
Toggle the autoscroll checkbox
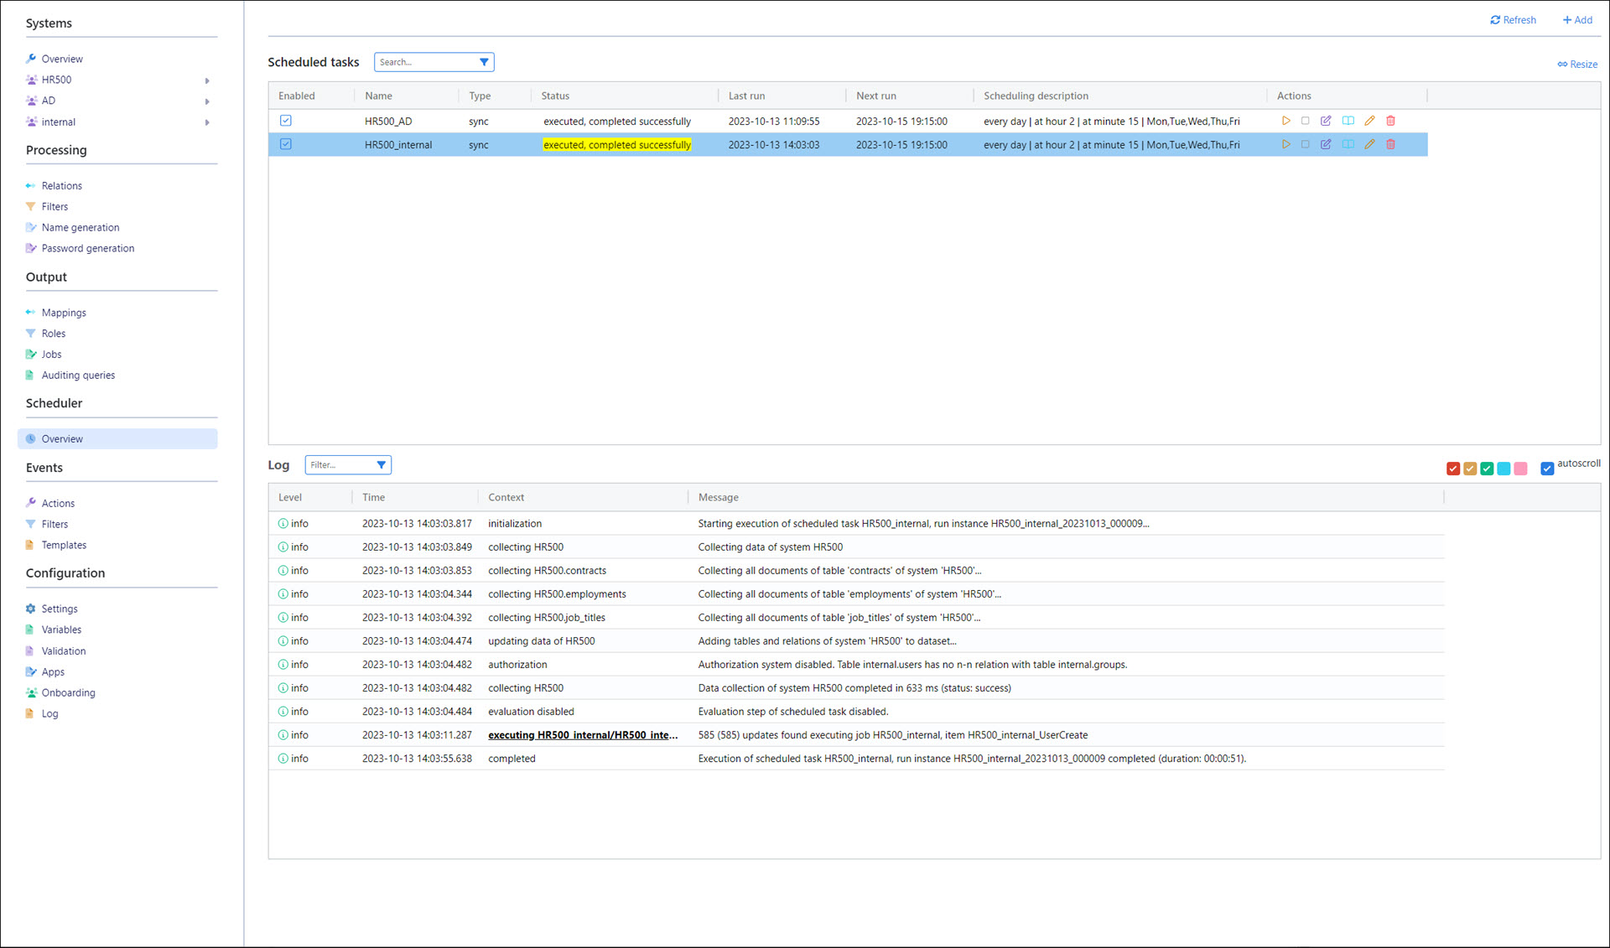(x=1547, y=469)
